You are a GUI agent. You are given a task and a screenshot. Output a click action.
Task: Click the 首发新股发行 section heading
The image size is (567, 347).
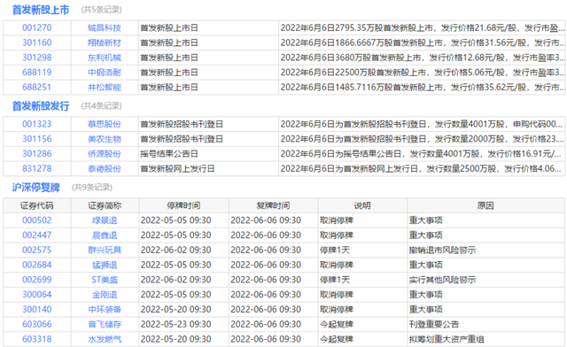pos(41,106)
